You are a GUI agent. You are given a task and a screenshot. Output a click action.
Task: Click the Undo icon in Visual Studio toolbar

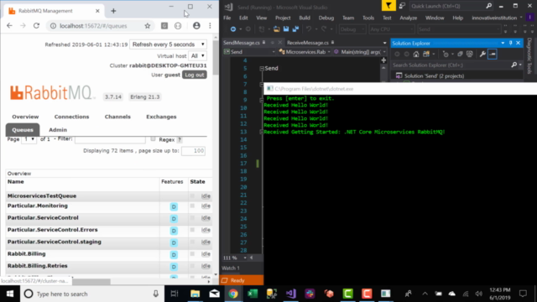coord(309,29)
